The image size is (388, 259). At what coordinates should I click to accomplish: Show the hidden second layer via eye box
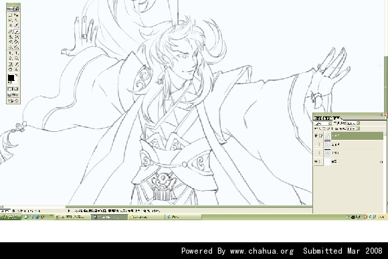tap(316, 145)
